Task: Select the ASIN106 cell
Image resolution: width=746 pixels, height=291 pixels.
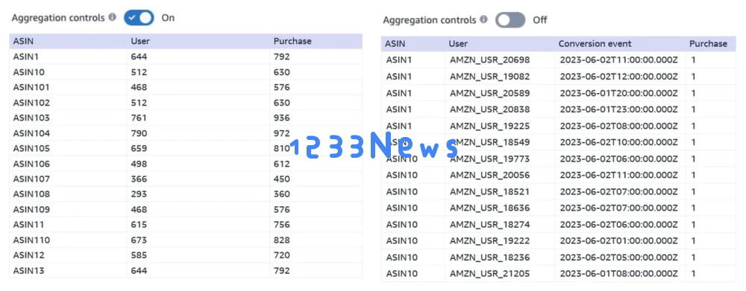Action: click(x=31, y=164)
